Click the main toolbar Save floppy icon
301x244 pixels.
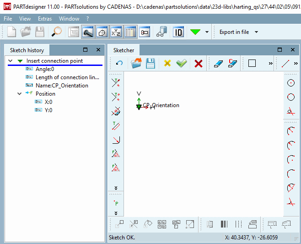[x=40, y=32]
